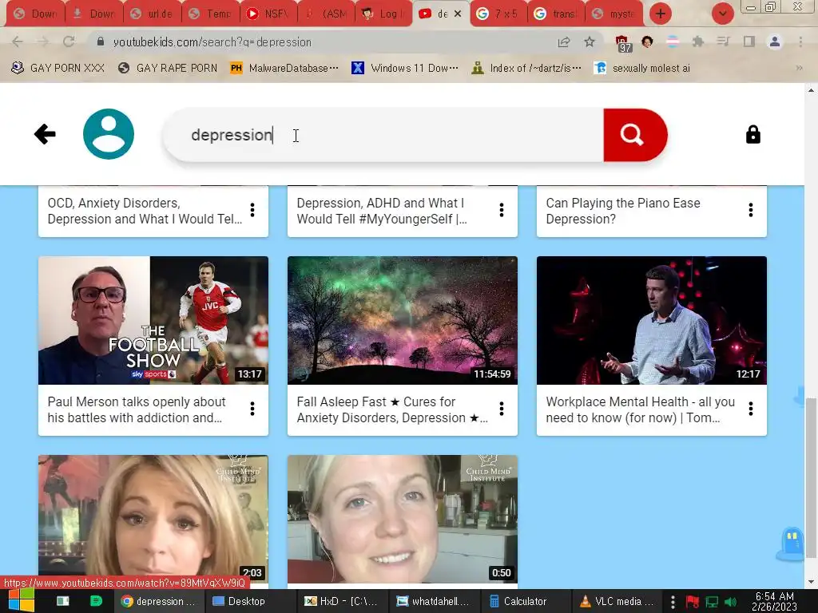Switch to the url.de tab
This screenshot has height=613, width=818.
(x=152, y=14)
